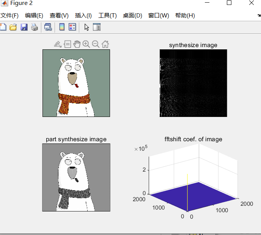Open the 桌面(D) menu
The width and height of the screenshot is (261, 235).
[x=132, y=16]
